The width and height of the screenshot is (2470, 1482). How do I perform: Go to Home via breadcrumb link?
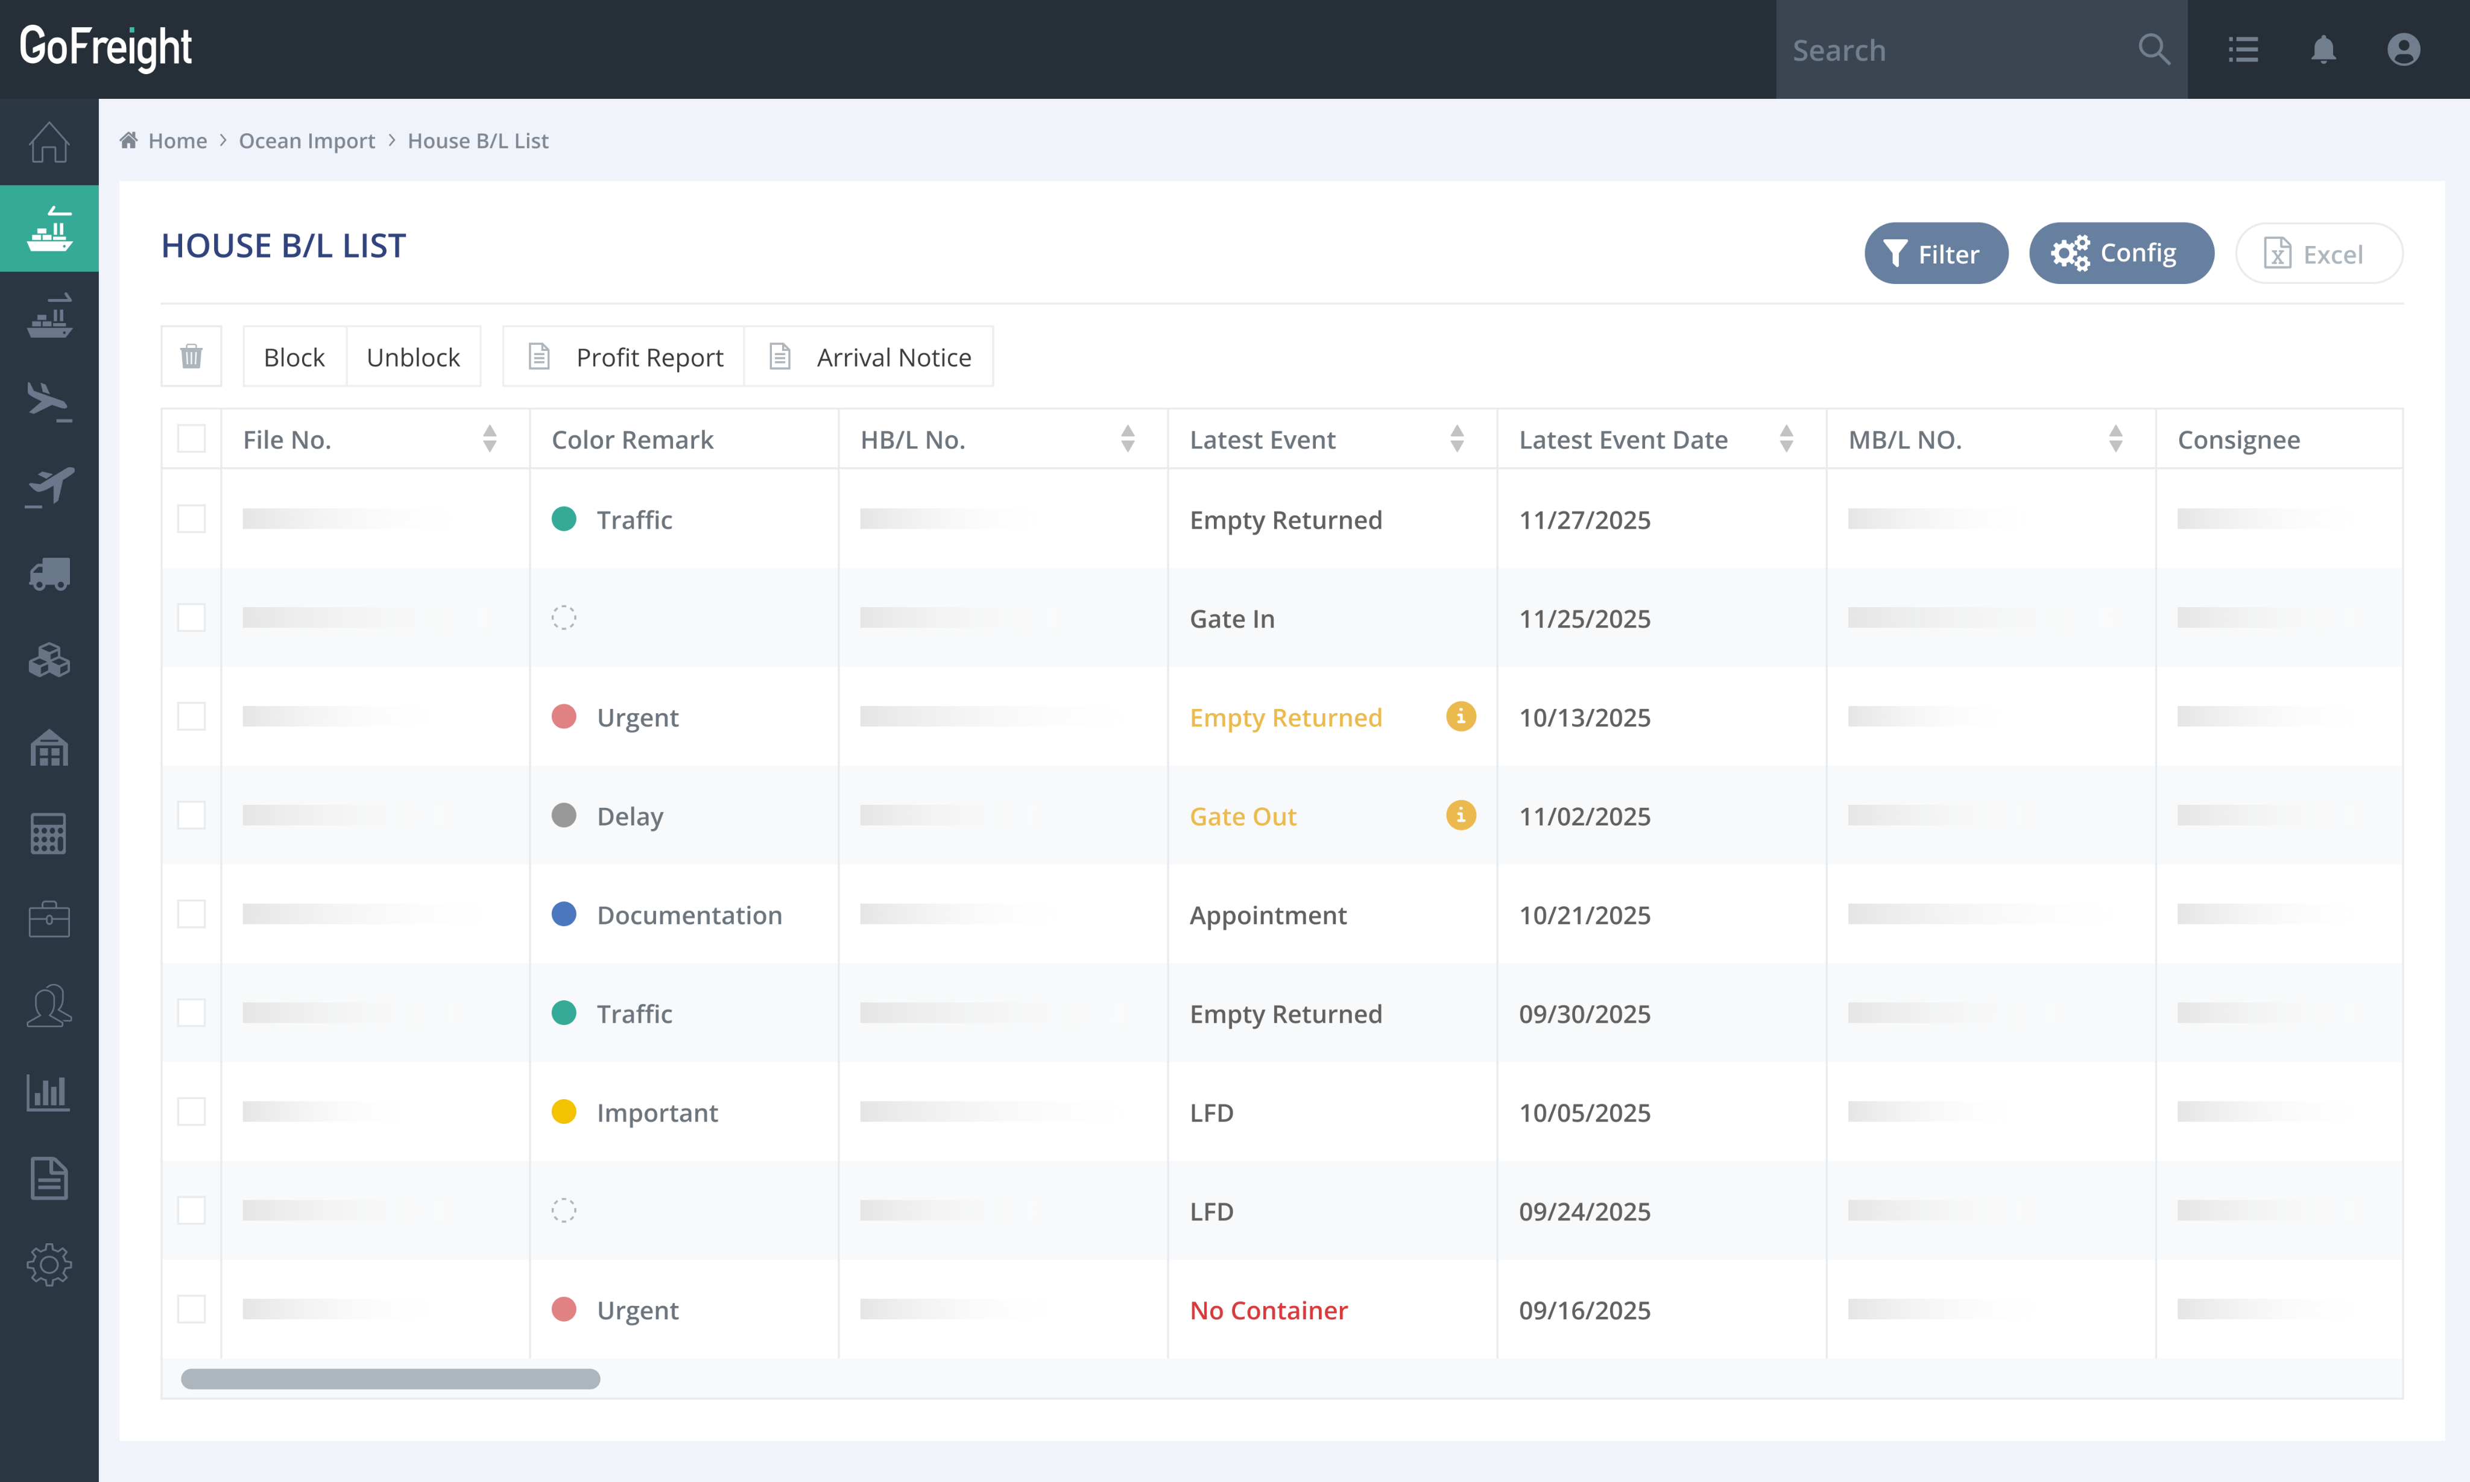178,141
